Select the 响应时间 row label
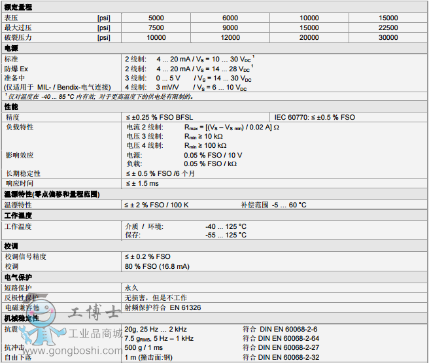The width and height of the screenshot is (429, 363). (x=18, y=184)
